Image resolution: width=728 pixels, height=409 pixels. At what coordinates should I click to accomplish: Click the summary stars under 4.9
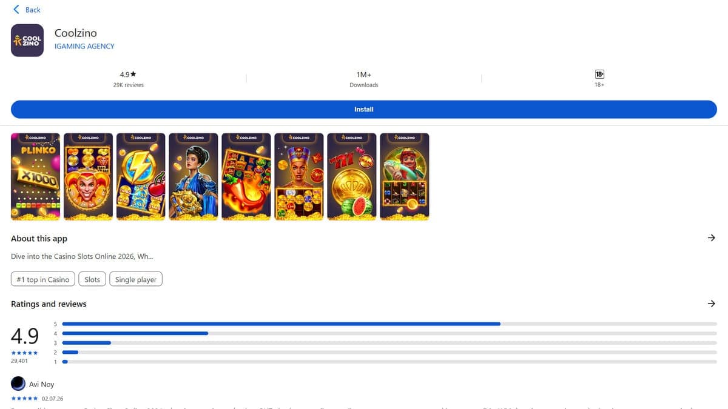point(24,353)
